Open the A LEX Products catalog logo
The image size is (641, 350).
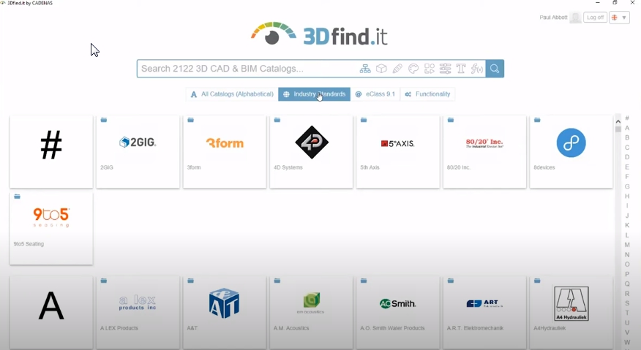coord(138,303)
